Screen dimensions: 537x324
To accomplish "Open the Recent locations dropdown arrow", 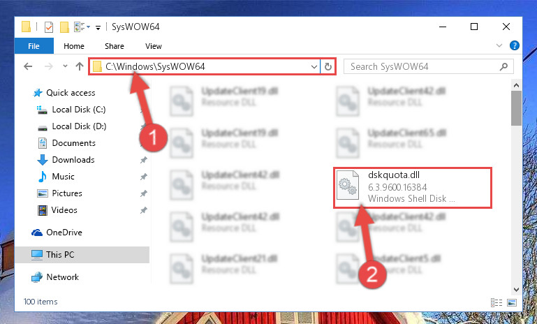I will pos(65,66).
